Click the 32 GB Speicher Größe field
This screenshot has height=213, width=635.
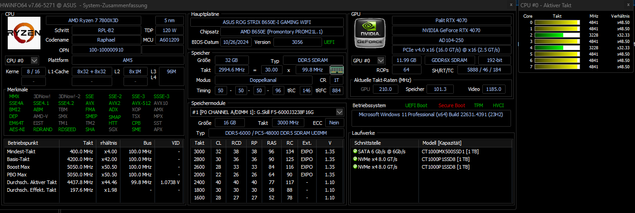click(x=231, y=60)
